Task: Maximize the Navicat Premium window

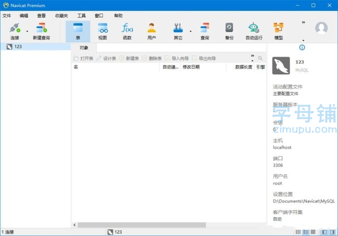Action: [314, 5]
